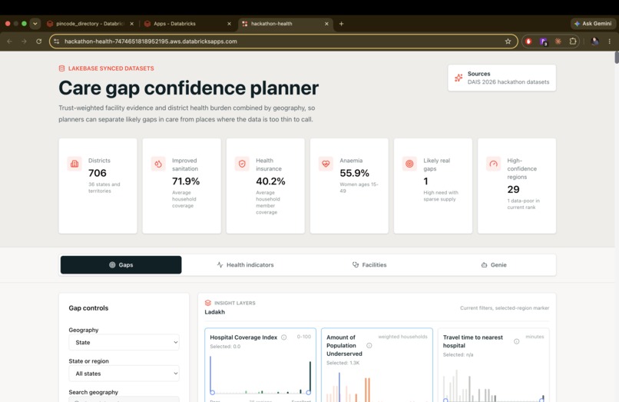Open site information icon in address bar
The image size is (619, 402).
(57, 41)
